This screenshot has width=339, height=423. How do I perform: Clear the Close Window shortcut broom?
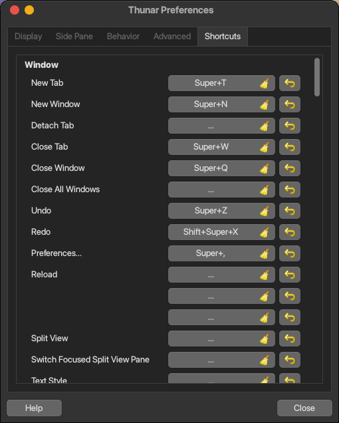pyautogui.click(x=265, y=169)
